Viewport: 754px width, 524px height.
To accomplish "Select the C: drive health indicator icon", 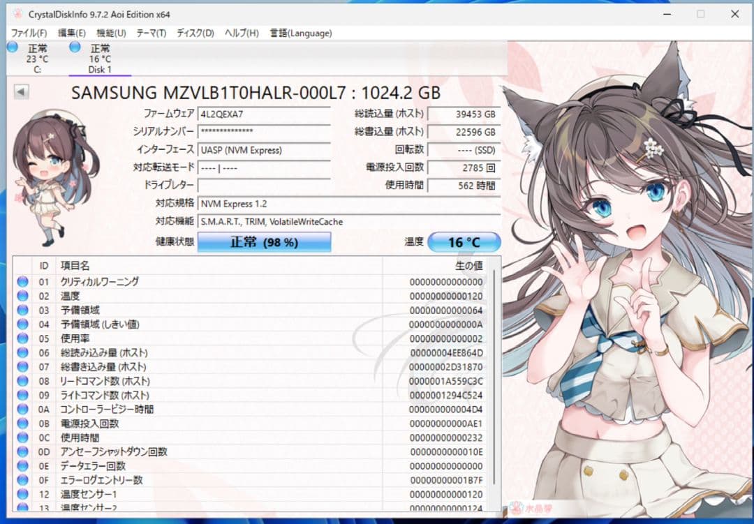I will tap(11, 47).
